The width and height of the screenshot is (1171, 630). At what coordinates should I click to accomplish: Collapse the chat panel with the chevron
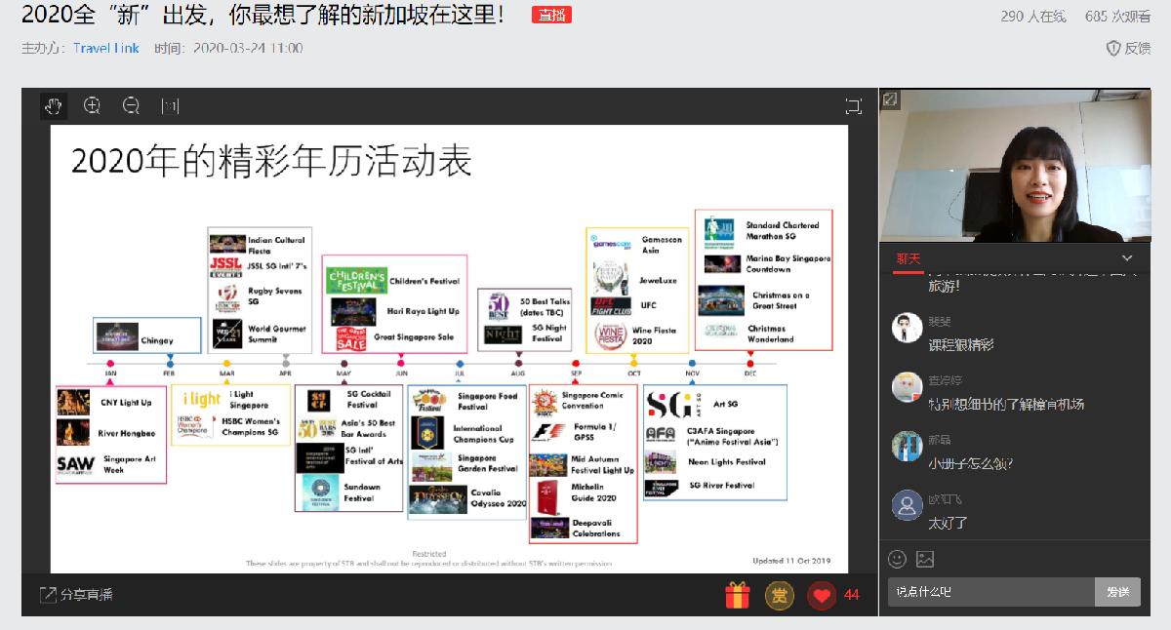pos(1127,258)
